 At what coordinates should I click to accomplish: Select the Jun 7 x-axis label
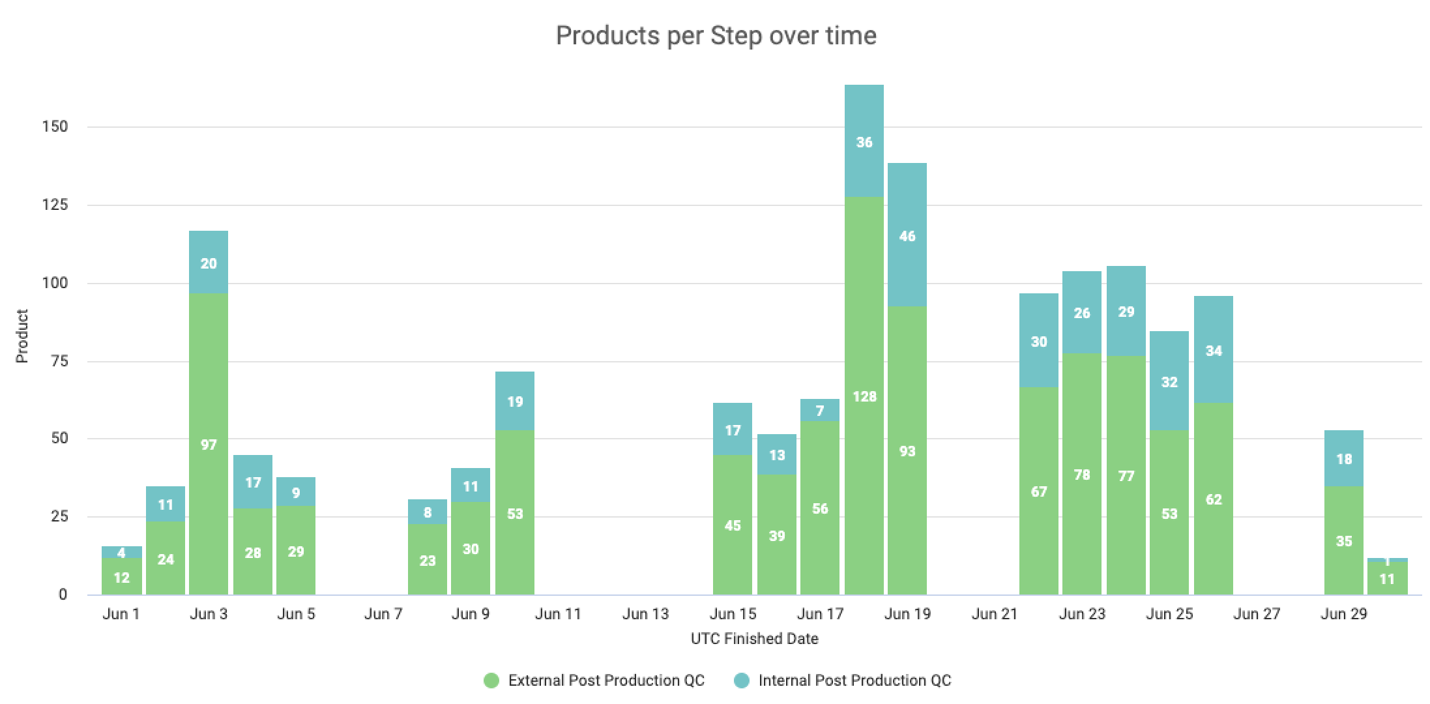click(383, 614)
